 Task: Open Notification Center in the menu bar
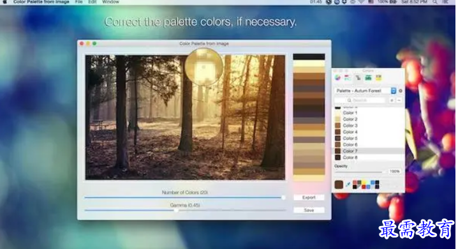(x=445, y=2)
